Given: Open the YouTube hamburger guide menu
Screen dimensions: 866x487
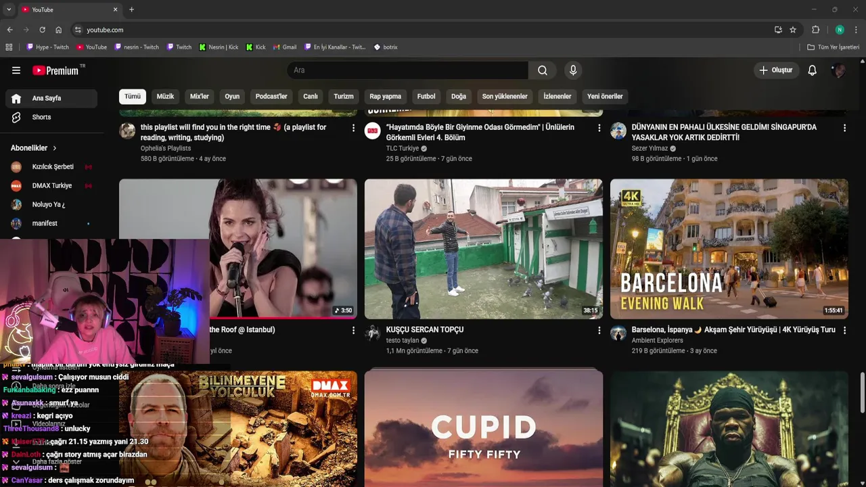Looking at the screenshot, I should click(16, 70).
